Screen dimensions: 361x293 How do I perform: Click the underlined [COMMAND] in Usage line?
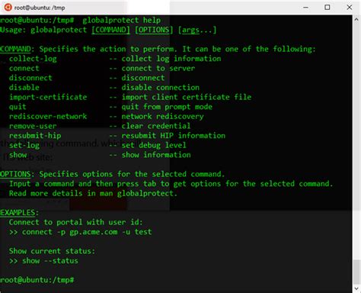[110, 30]
